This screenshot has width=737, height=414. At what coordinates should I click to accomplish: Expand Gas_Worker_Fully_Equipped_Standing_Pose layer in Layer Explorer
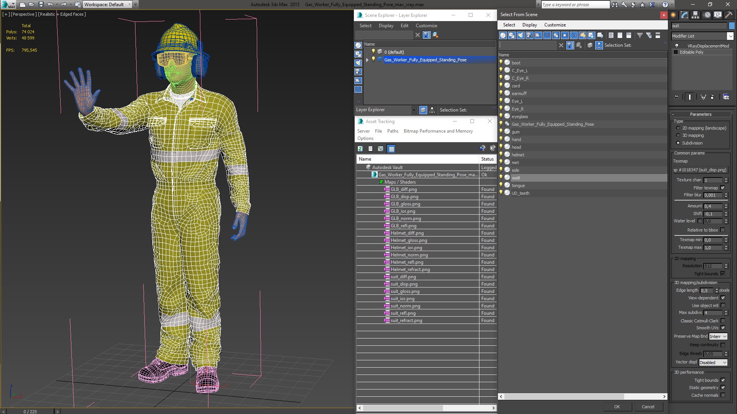coord(367,60)
